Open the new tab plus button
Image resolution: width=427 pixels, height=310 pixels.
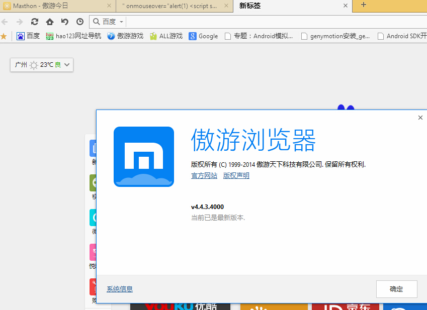pyautogui.click(x=363, y=5)
